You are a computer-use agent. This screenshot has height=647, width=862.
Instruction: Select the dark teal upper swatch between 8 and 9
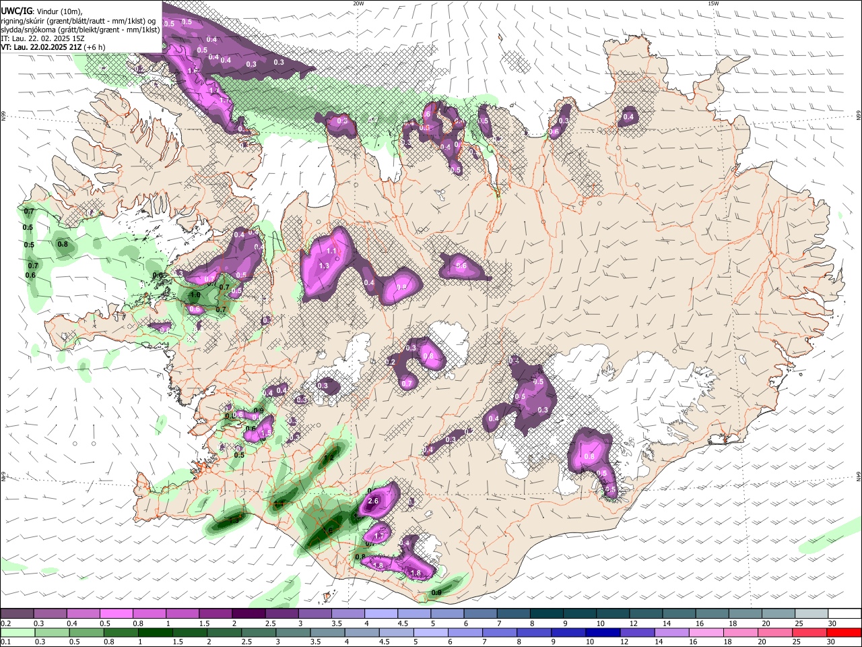pyautogui.click(x=547, y=614)
